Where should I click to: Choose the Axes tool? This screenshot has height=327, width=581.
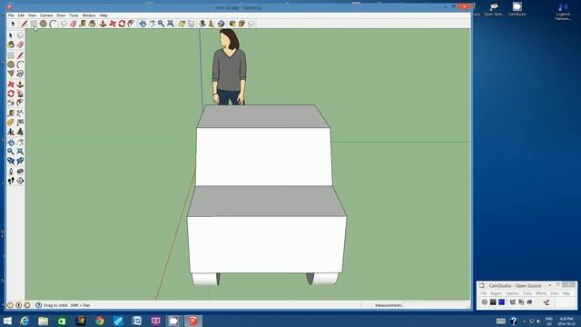(x=11, y=132)
